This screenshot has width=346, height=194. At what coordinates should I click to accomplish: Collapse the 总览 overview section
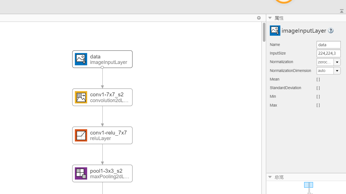(x=270, y=177)
